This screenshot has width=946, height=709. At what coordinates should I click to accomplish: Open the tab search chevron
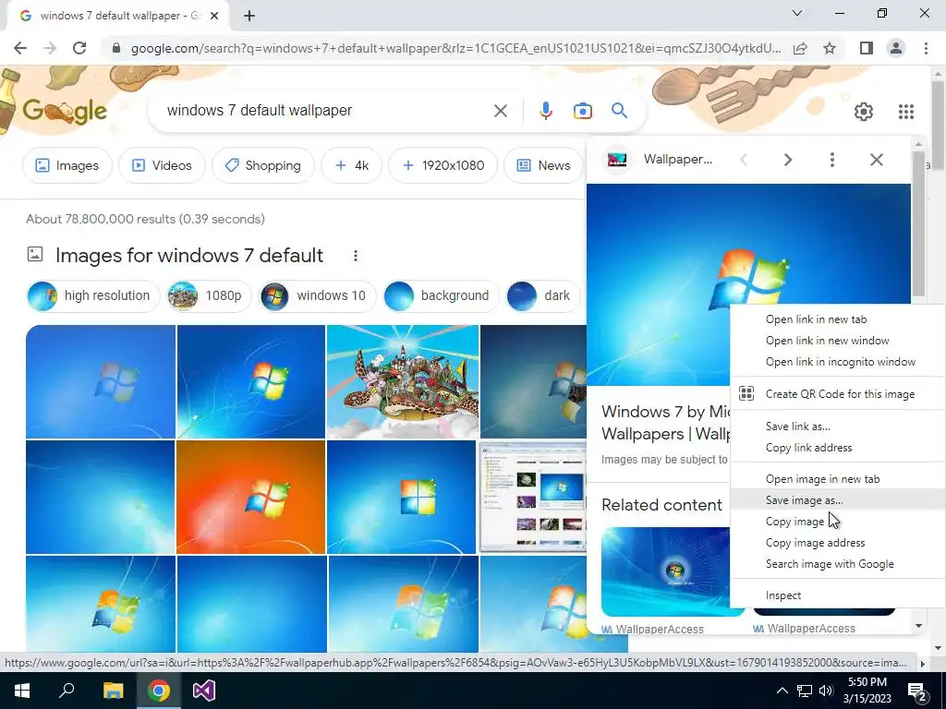(797, 13)
